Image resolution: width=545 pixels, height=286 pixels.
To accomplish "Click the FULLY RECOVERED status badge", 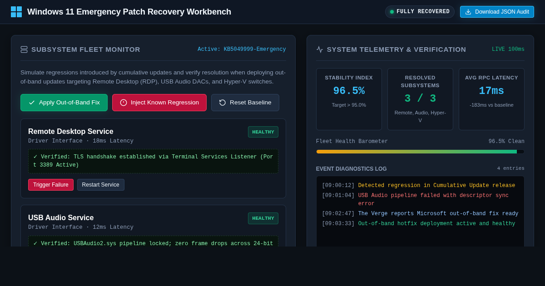I will pos(420,12).
